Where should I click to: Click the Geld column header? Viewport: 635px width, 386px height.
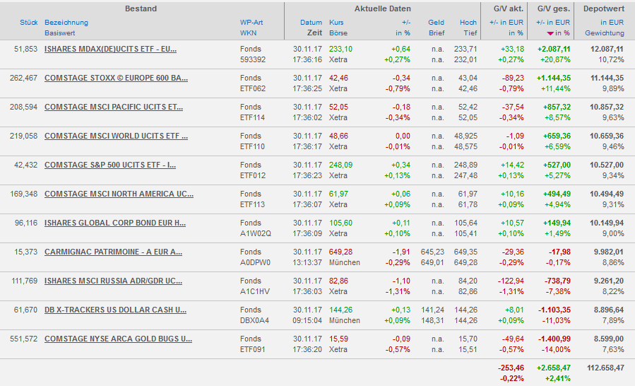[436, 23]
